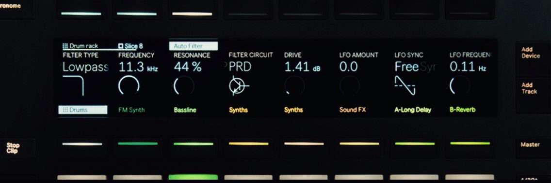Click the DRIVE parameter label
This screenshot has width=551, height=183.
click(x=293, y=55)
